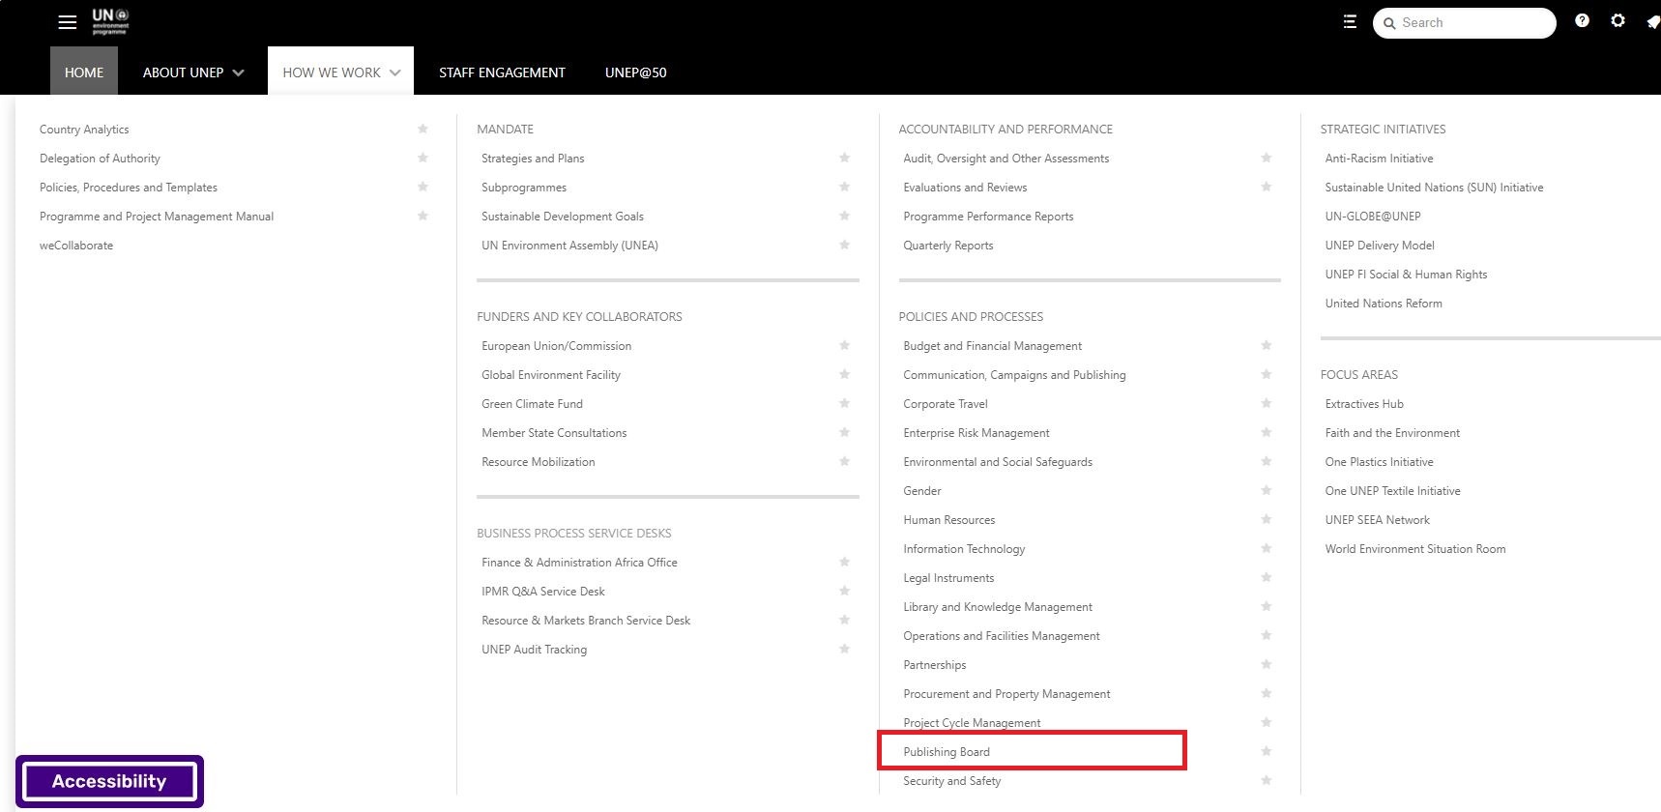
Task: Star Budget and Financial Management
Action: pos(1266,345)
